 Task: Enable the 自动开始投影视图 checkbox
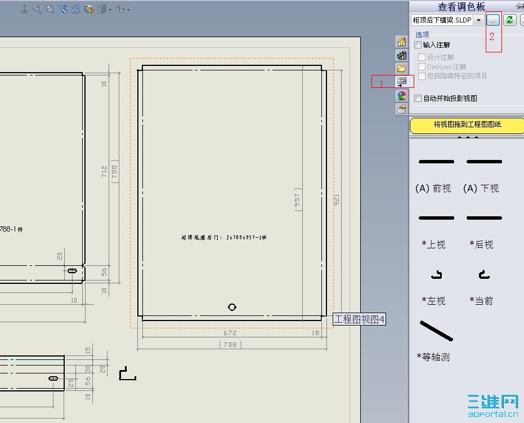(418, 99)
